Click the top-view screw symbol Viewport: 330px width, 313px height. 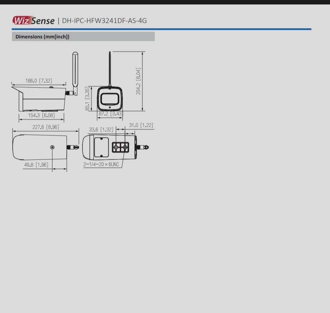point(52,147)
